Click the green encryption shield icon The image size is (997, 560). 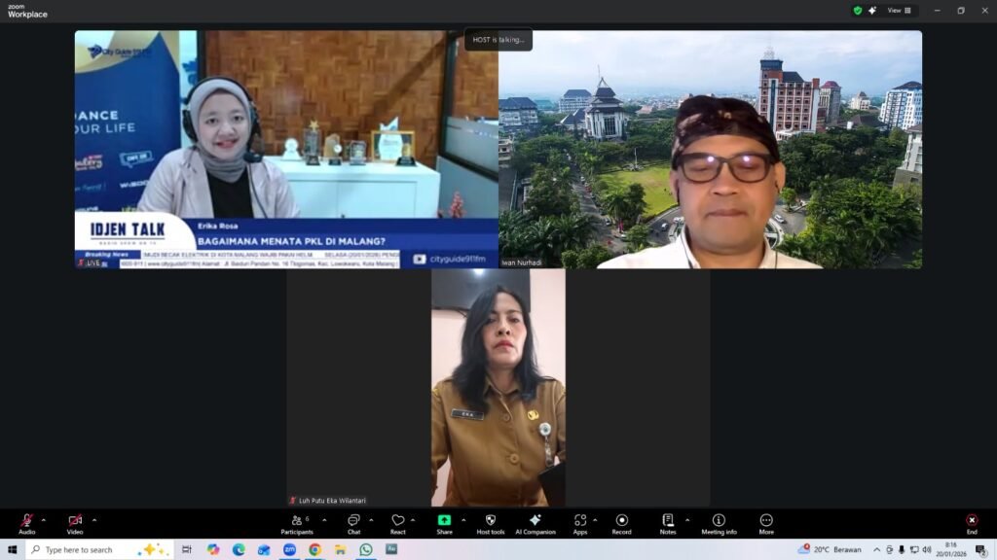point(858,11)
